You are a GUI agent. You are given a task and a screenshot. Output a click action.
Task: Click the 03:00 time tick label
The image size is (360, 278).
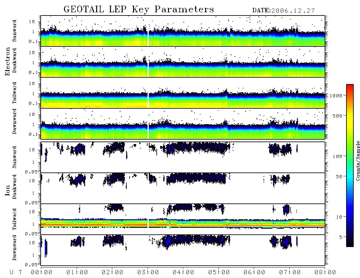[x=148, y=273]
